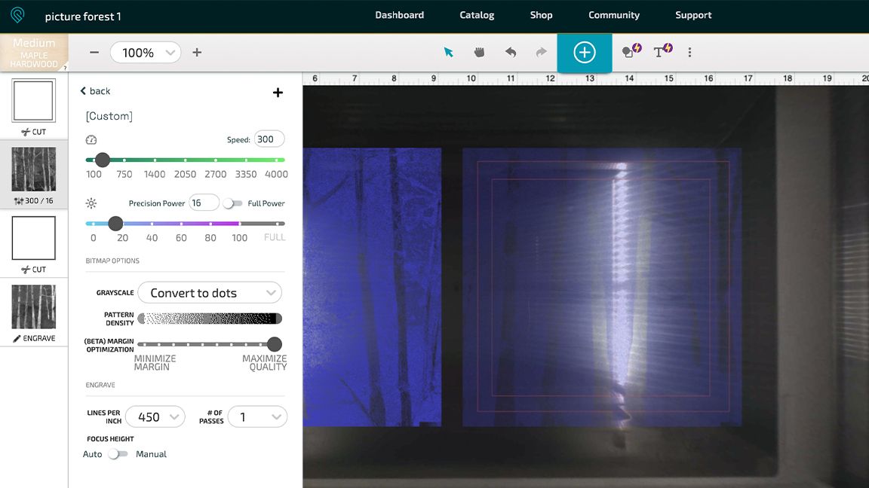The height and width of the screenshot is (488, 869).
Task: Switch focus height to Manual
Action: click(118, 454)
